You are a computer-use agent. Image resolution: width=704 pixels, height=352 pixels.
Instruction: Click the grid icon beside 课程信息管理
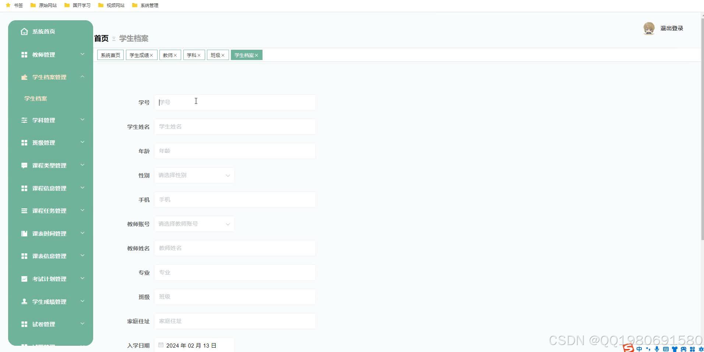tap(24, 188)
